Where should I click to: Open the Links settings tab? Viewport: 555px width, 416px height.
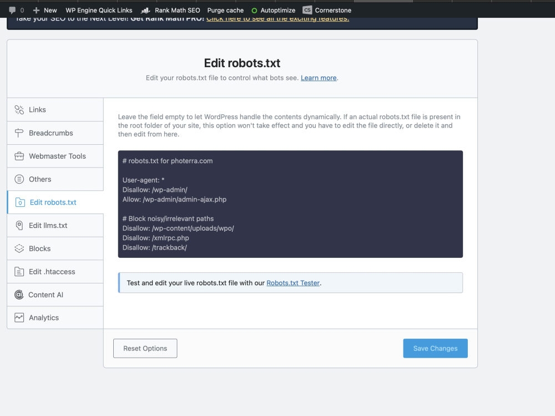(x=55, y=110)
